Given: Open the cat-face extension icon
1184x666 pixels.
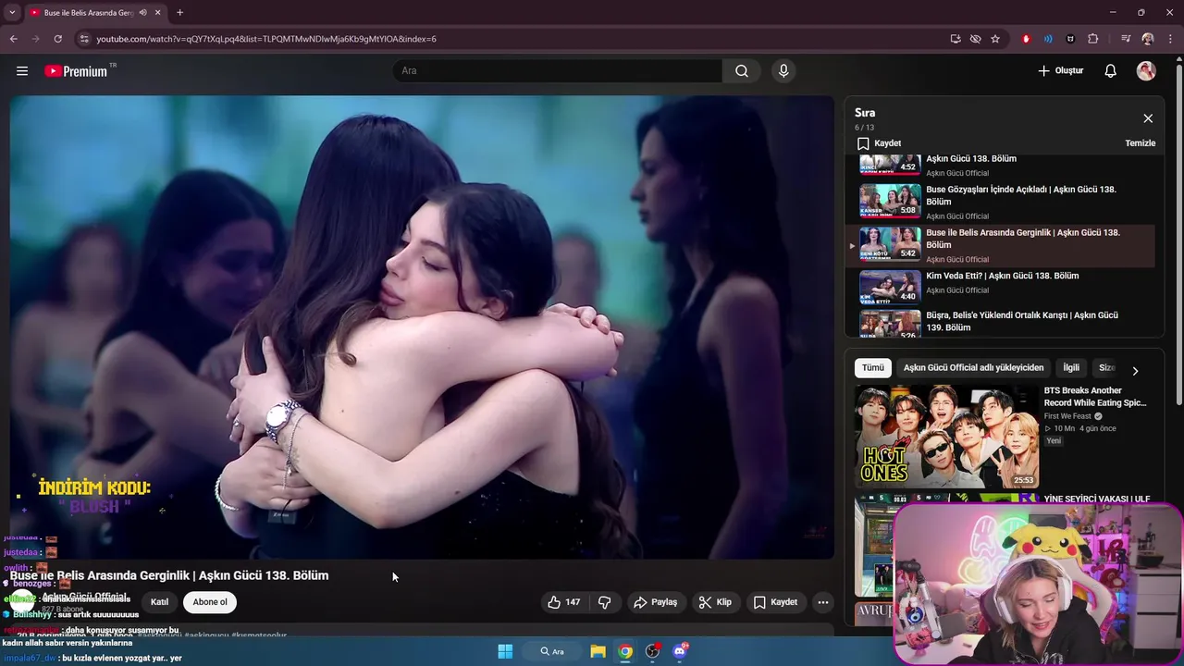Looking at the screenshot, I should pos(1071,39).
